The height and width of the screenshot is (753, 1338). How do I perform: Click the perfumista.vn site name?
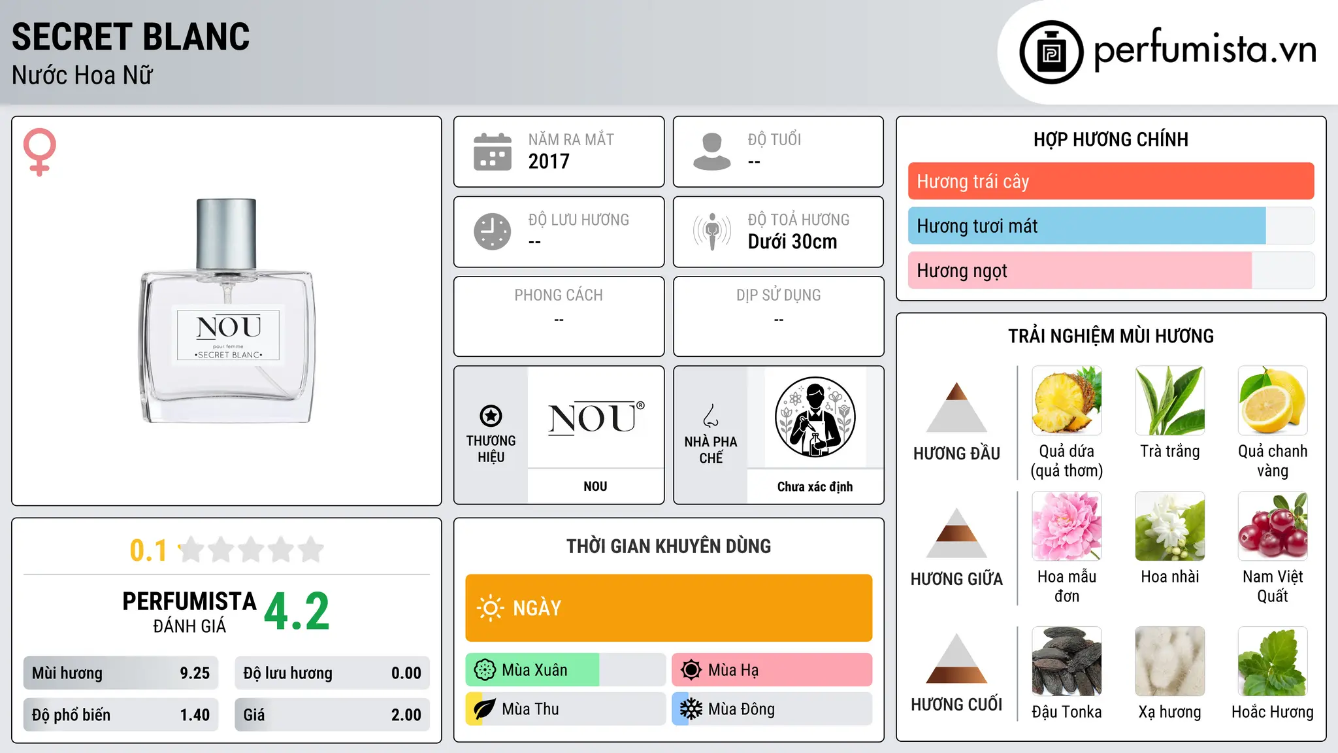(x=1205, y=50)
